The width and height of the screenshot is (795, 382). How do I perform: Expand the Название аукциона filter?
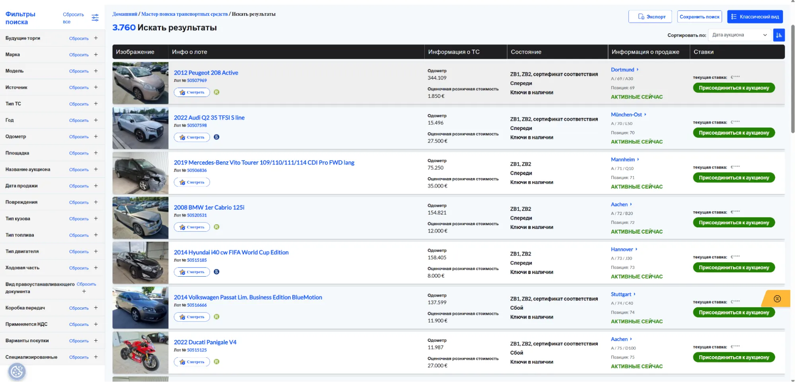click(x=96, y=169)
